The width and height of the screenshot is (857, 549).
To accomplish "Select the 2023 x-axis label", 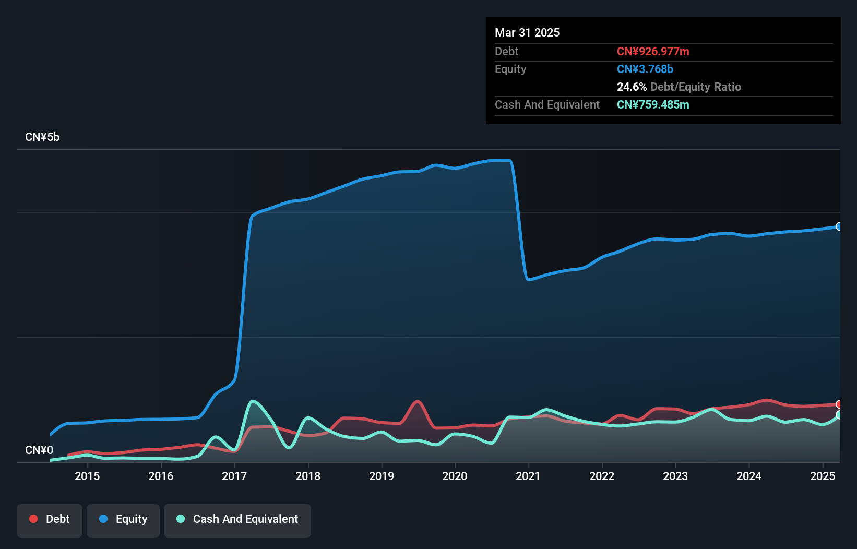I will point(675,476).
